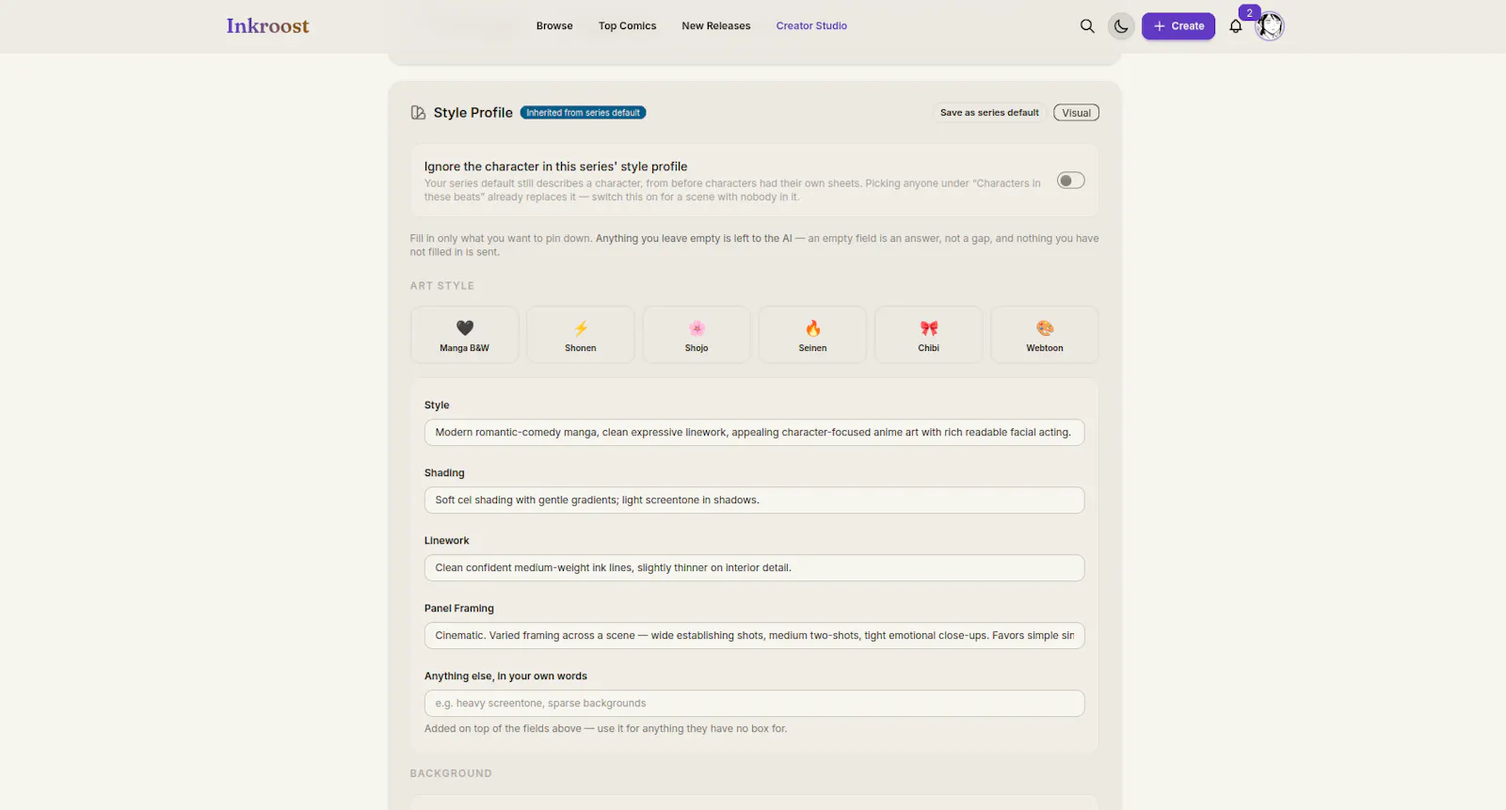Open the user avatar menu
Screen dimensions: 1506x810
(x=1270, y=26)
